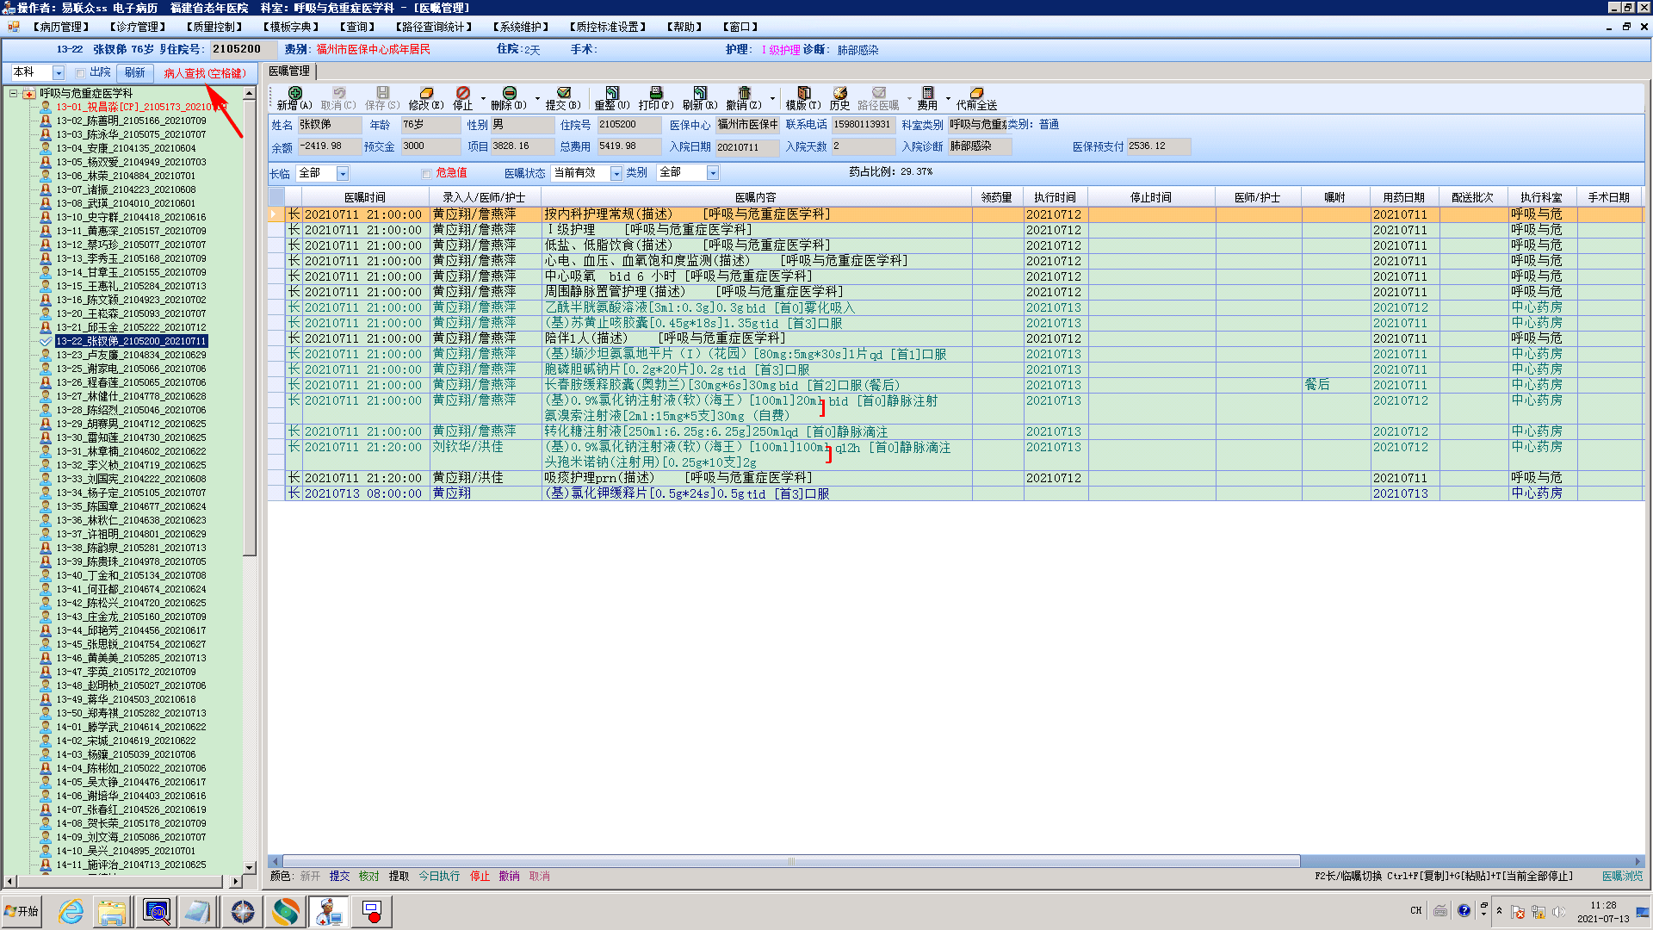Open the 【质量控制】 menu
Image resolution: width=1653 pixels, height=930 pixels.
pyautogui.click(x=214, y=27)
